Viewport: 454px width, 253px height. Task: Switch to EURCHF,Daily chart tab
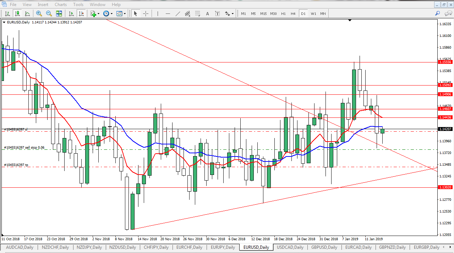click(189, 247)
